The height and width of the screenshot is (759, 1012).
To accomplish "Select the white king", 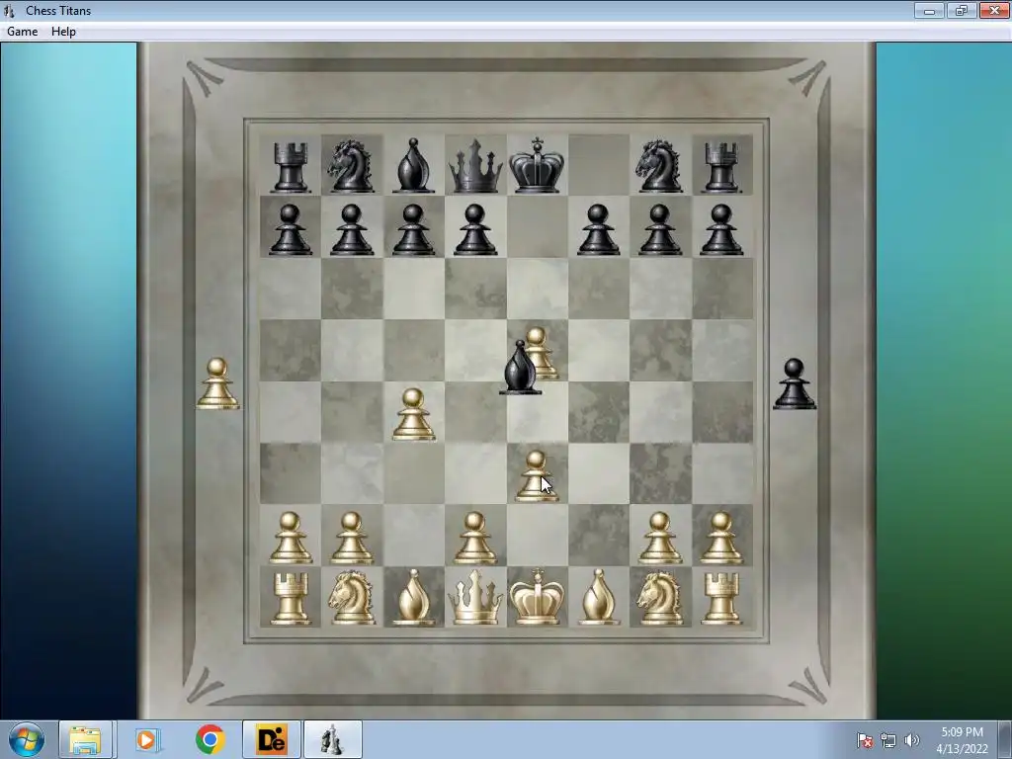I will (x=537, y=596).
